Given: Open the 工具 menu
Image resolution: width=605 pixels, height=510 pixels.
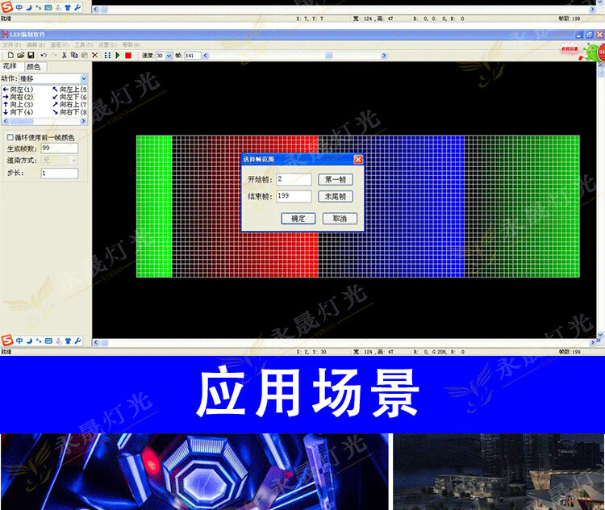Looking at the screenshot, I should 84,44.
